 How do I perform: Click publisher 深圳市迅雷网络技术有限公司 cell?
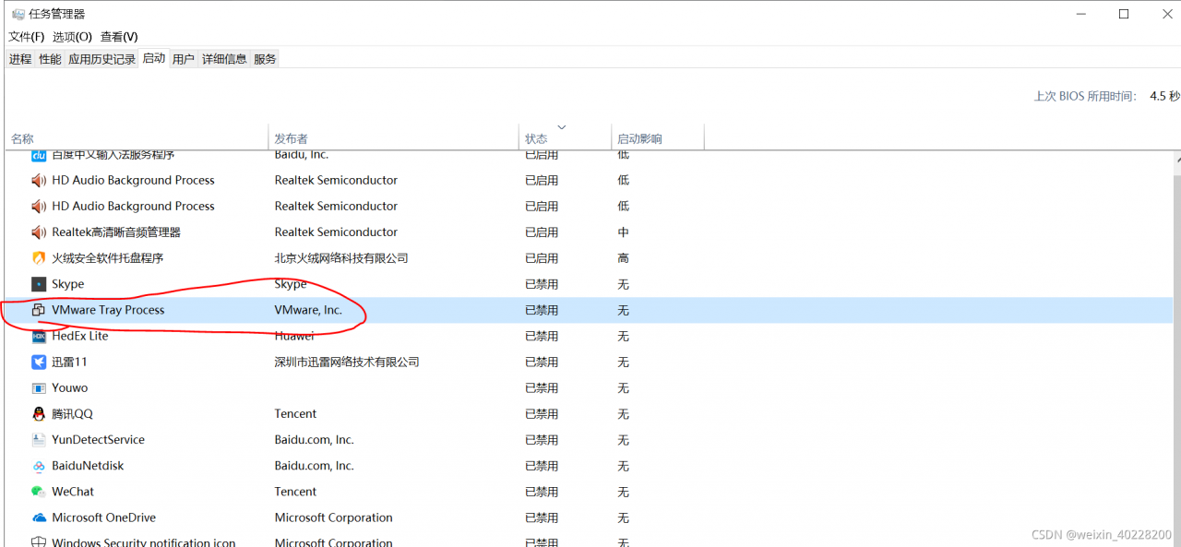click(347, 362)
